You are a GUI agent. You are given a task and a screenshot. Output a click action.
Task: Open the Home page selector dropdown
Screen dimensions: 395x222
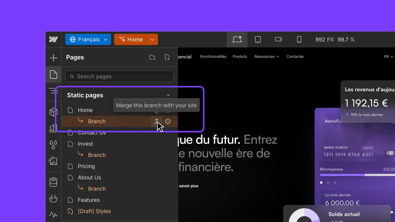(x=152, y=39)
